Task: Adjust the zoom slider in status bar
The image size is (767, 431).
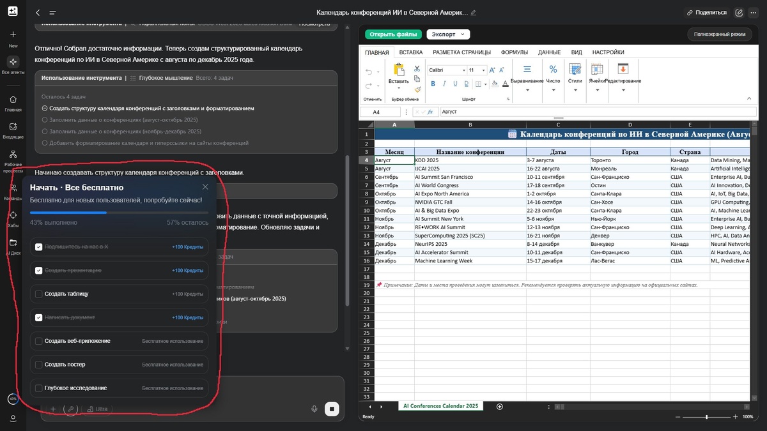Action: 706,417
